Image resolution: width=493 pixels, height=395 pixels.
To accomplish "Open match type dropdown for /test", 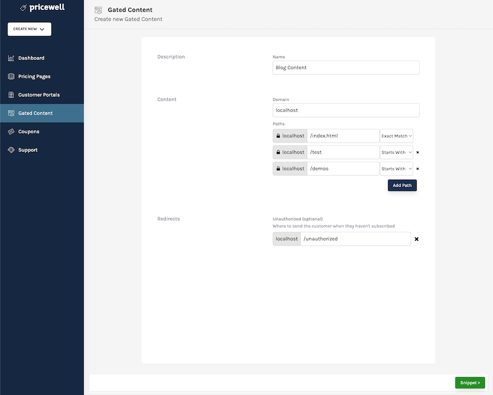I will 396,152.
